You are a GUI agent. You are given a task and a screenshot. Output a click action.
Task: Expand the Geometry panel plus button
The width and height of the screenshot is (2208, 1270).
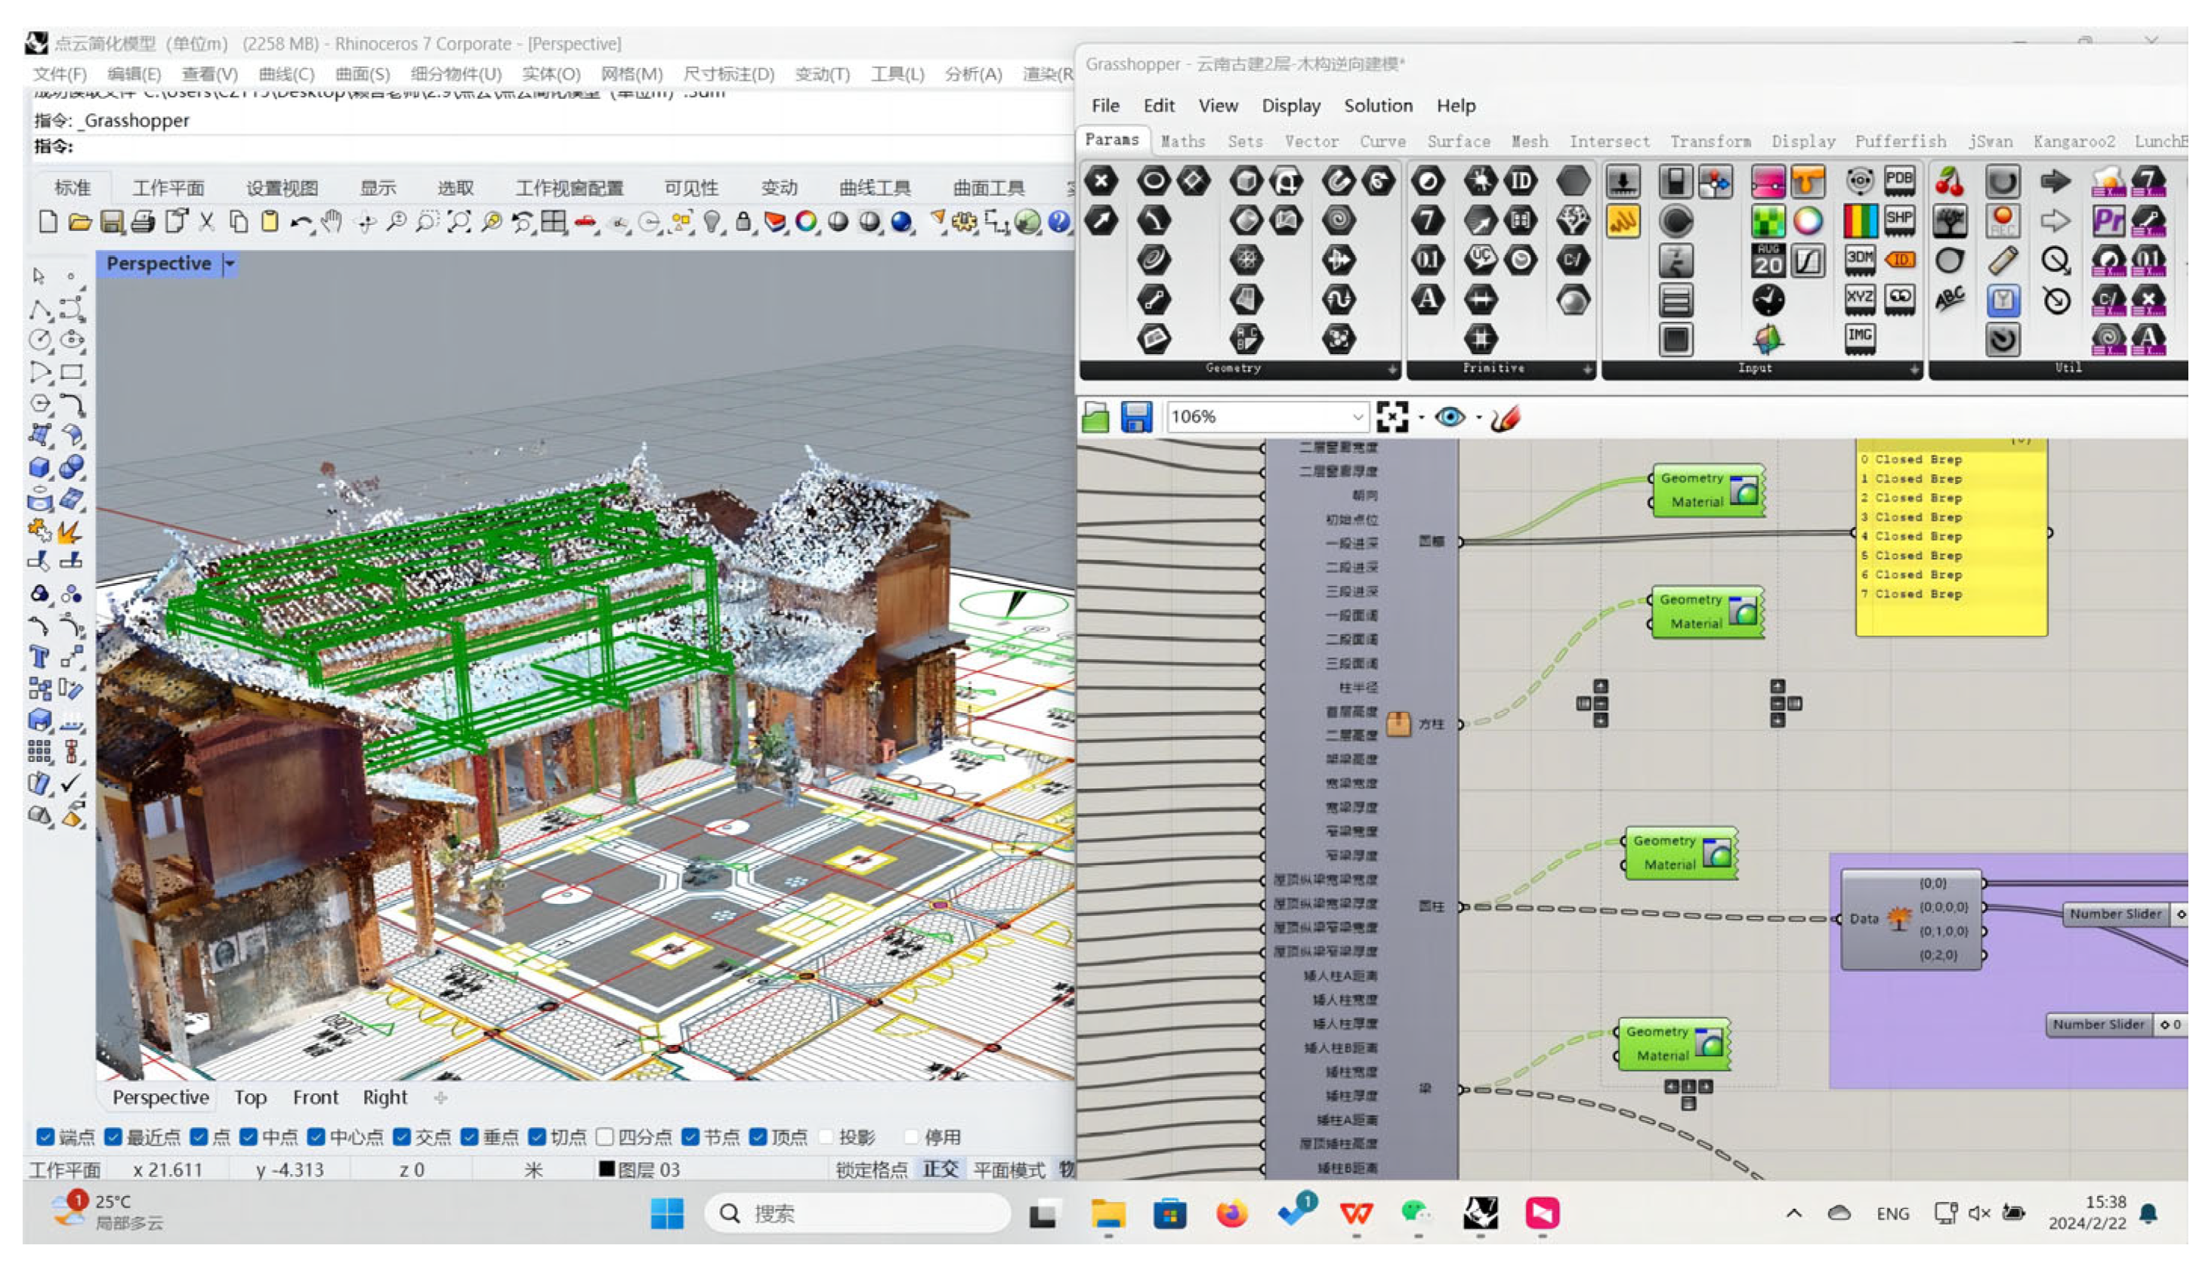[x=1392, y=369]
